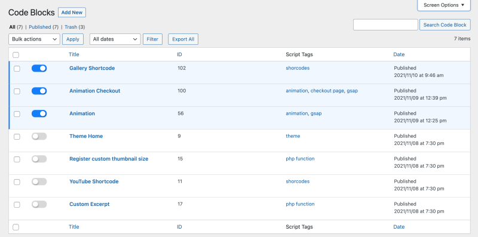Check the select-all checkbox in the table footer
Screen dimensions: 478x237
(16, 227)
